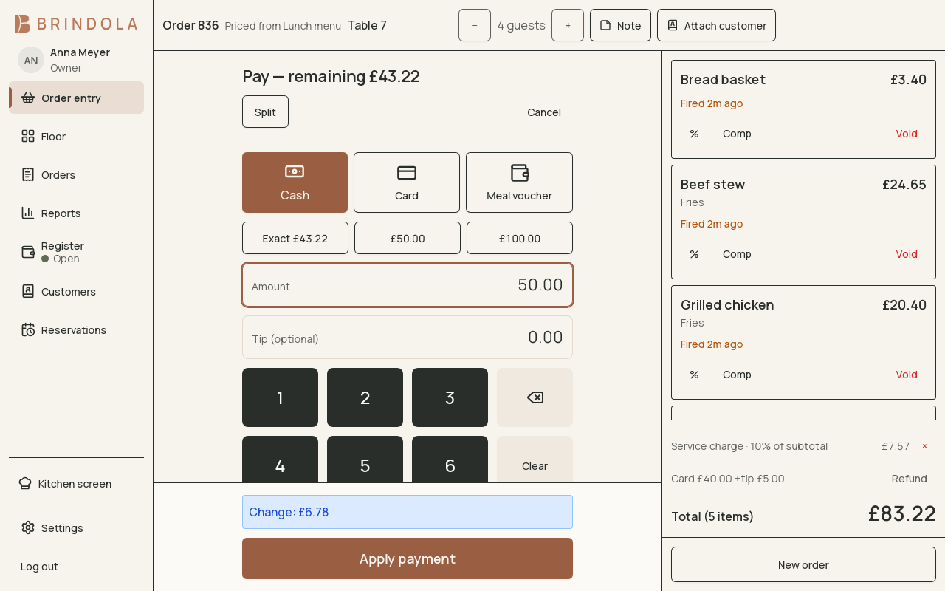Choose the £50.00 quick amount
This screenshot has width=945, height=591.
(408, 238)
